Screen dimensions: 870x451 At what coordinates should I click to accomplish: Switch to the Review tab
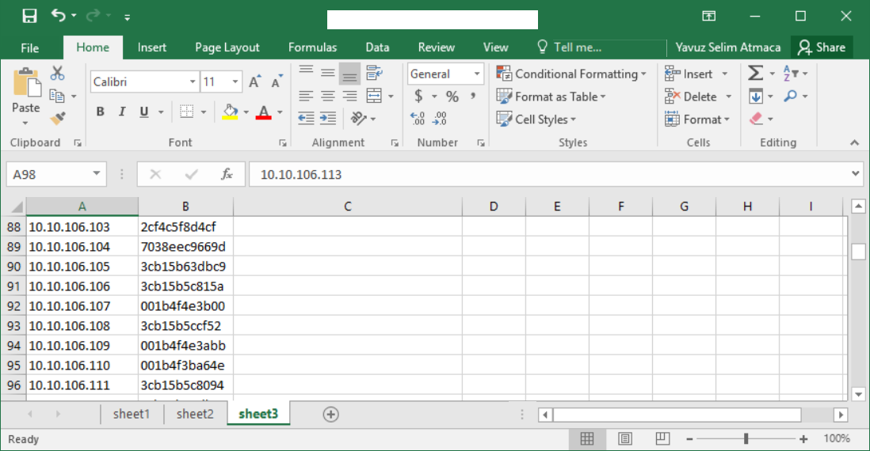coord(436,47)
